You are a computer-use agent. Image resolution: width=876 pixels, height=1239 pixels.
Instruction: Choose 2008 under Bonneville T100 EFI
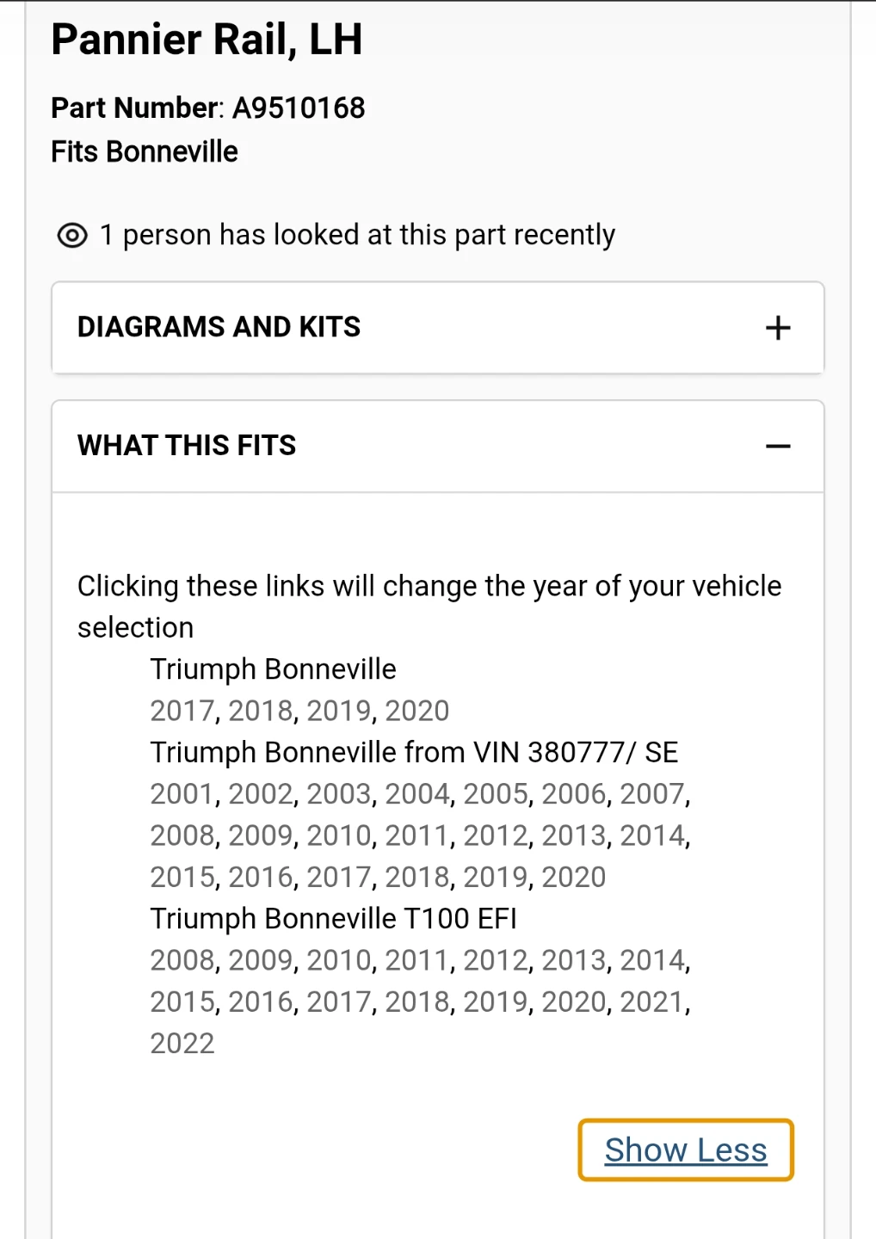click(x=182, y=959)
